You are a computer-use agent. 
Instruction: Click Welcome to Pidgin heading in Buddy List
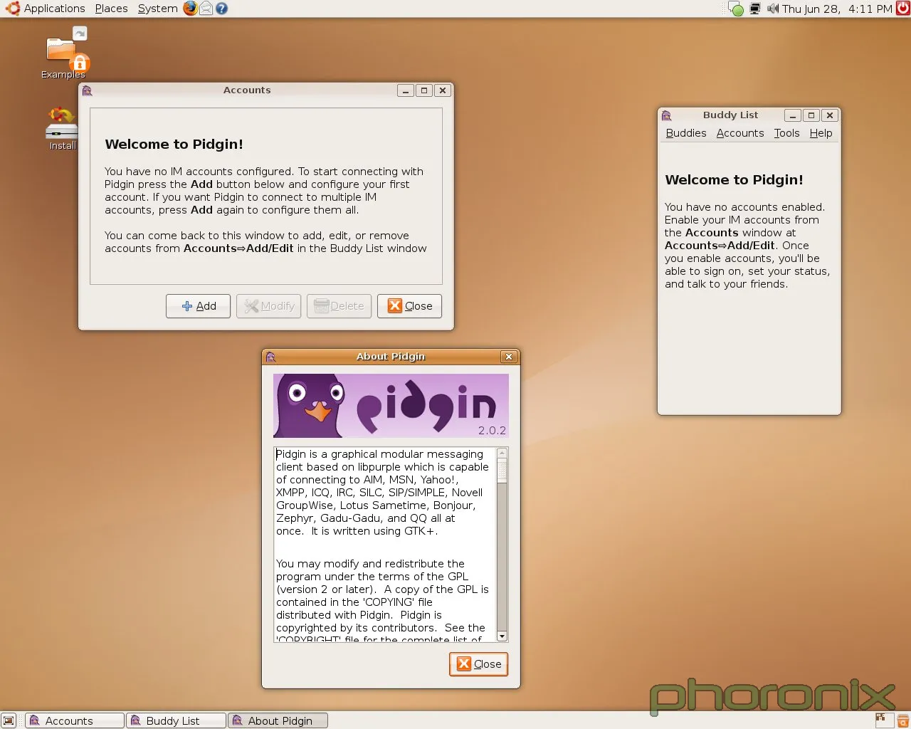click(x=734, y=180)
